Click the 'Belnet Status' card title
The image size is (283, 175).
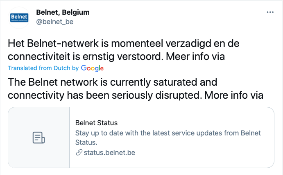pyautogui.click(x=96, y=123)
